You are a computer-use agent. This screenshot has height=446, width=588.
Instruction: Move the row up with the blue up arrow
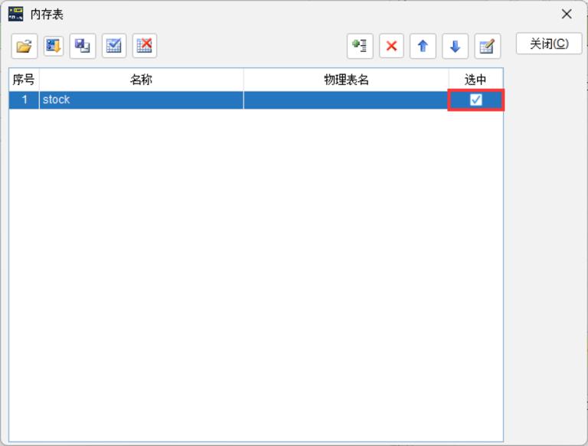point(423,46)
